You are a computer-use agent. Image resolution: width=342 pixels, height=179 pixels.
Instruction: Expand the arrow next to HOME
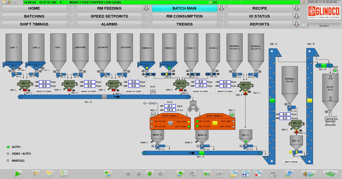tap(71, 8)
